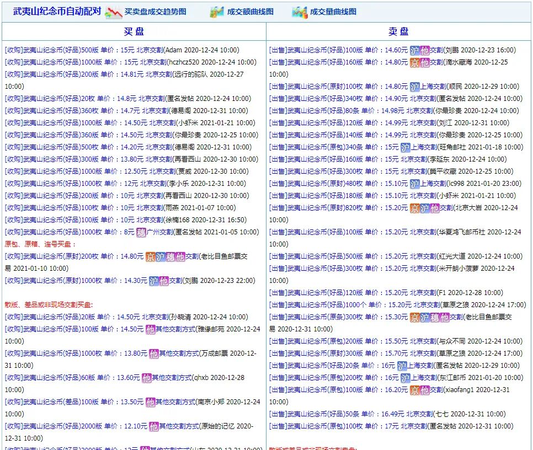The image size is (533, 450).
Task: Open 贾威 1000版 12.50元 buy listing
Action: 126,172
